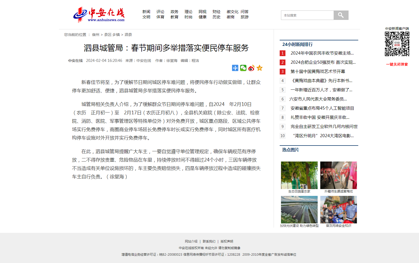The image size is (419, 263).
Task: Open ranked news 《黄梅戏曲本典藏》先行本新书
Action: (322, 81)
